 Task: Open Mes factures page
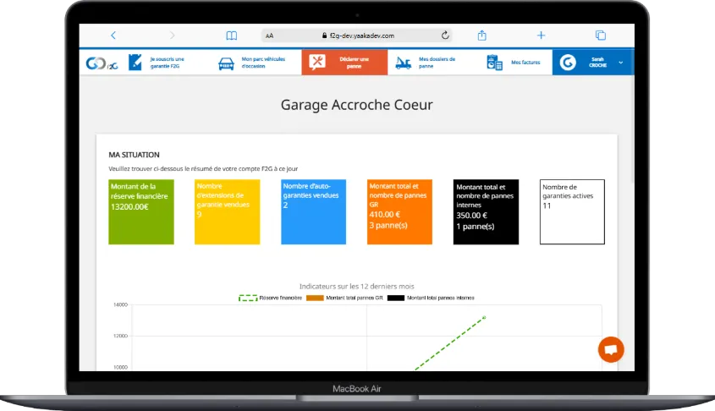[514, 63]
